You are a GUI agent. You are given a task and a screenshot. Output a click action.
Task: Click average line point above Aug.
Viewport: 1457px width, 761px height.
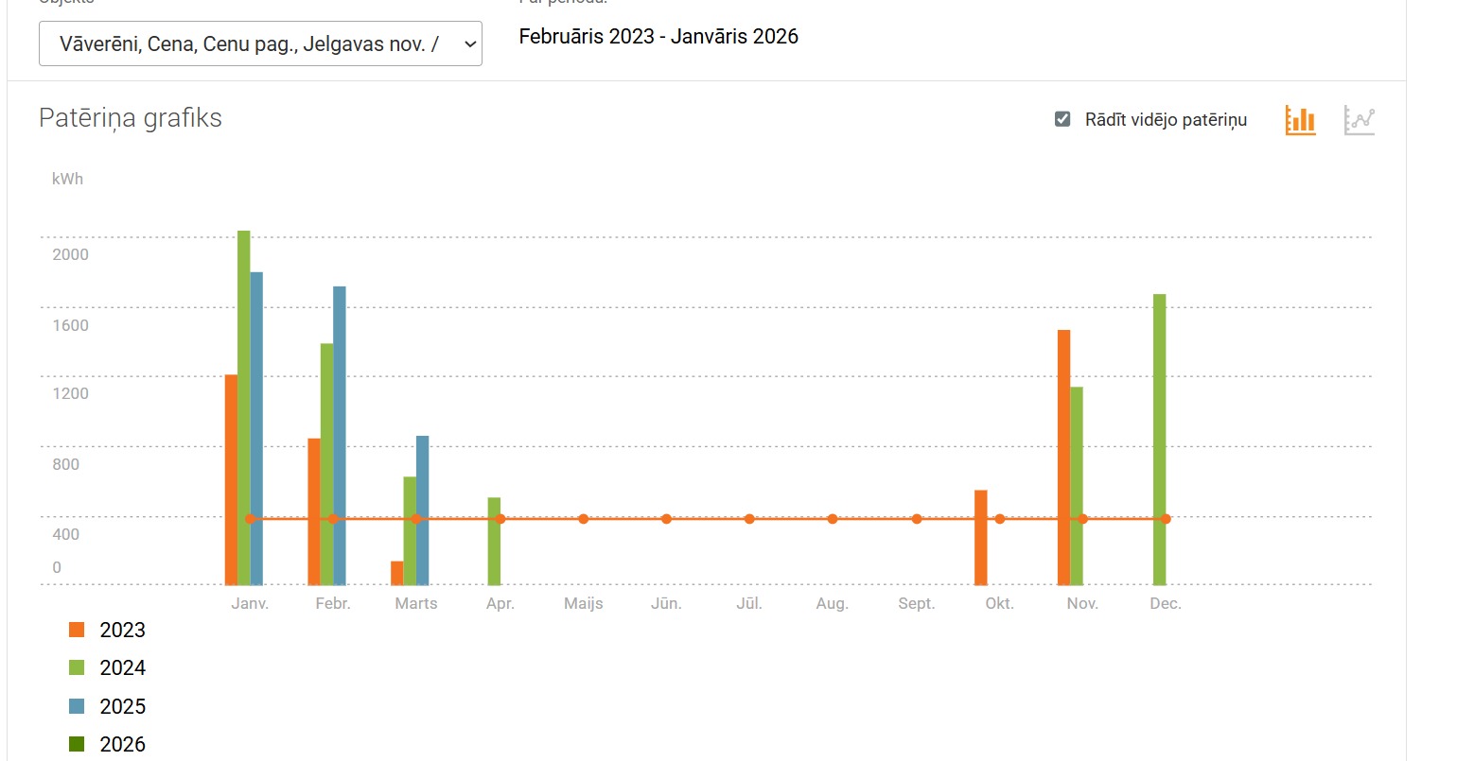click(x=833, y=519)
